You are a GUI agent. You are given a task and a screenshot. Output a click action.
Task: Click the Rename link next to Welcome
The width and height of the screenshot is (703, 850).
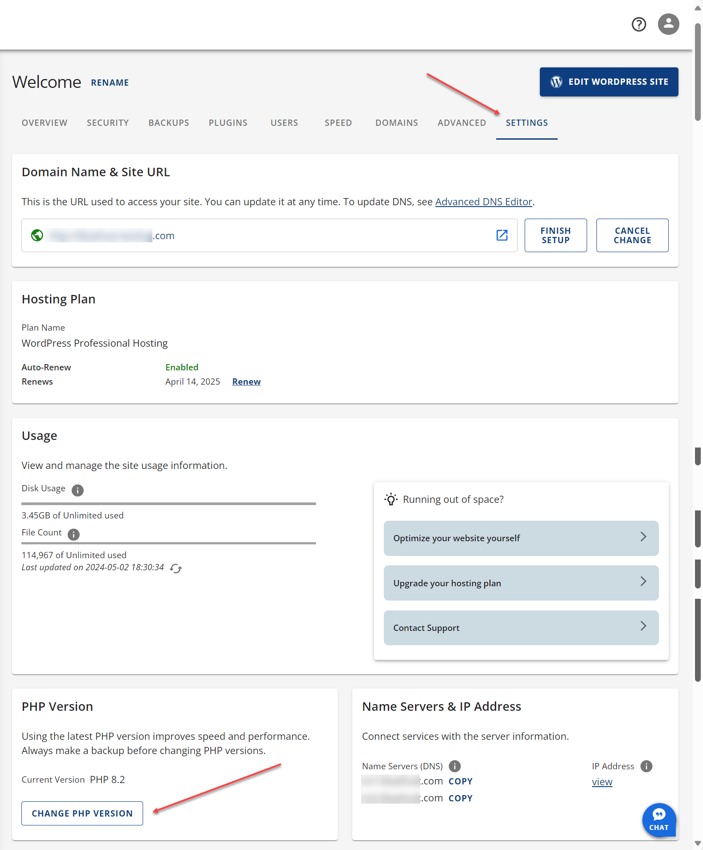[x=110, y=83]
